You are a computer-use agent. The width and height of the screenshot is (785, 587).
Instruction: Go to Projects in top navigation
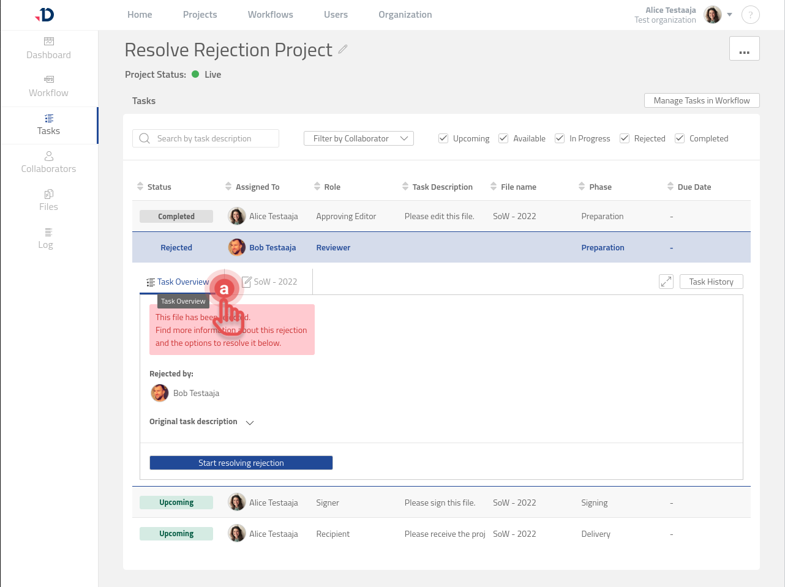tap(200, 15)
